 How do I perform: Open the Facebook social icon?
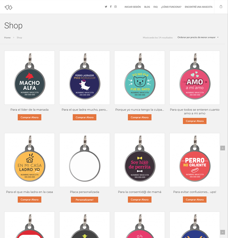click(x=111, y=7)
